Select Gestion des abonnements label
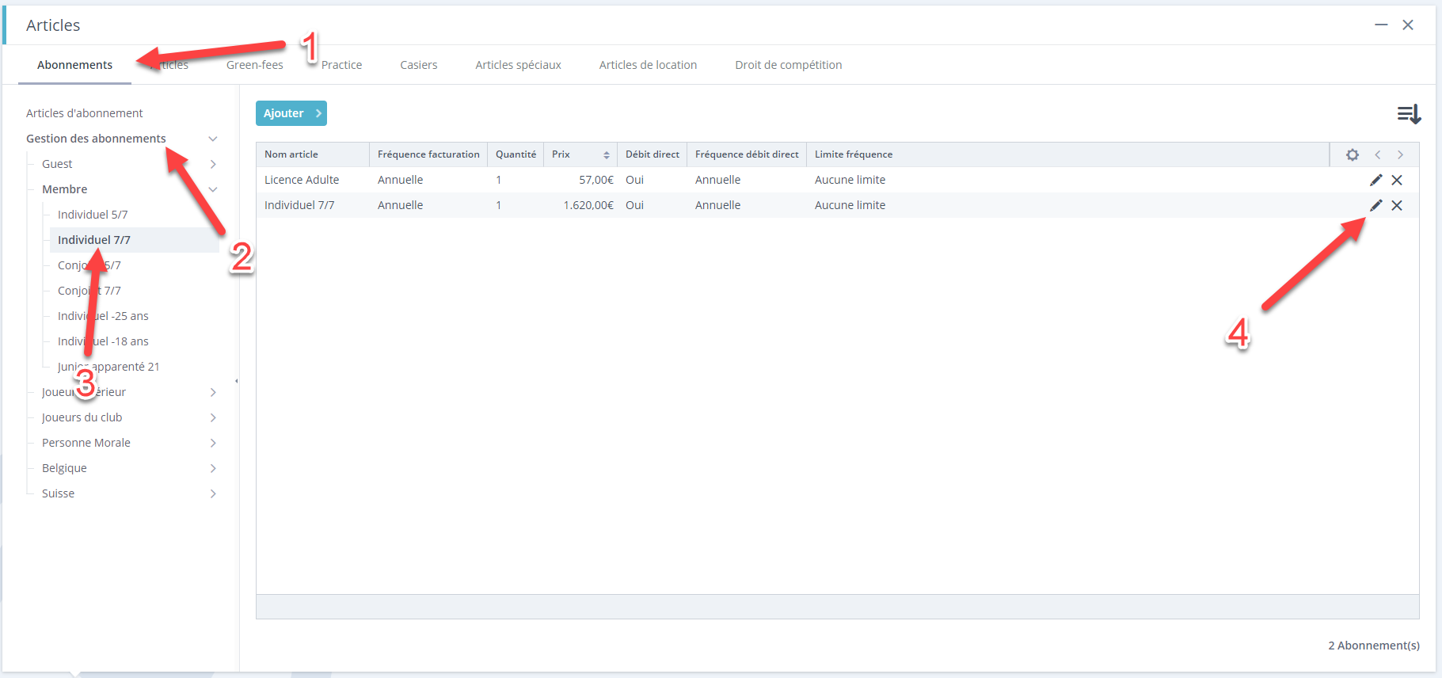Screen dimensions: 1442x678 click(x=96, y=139)
